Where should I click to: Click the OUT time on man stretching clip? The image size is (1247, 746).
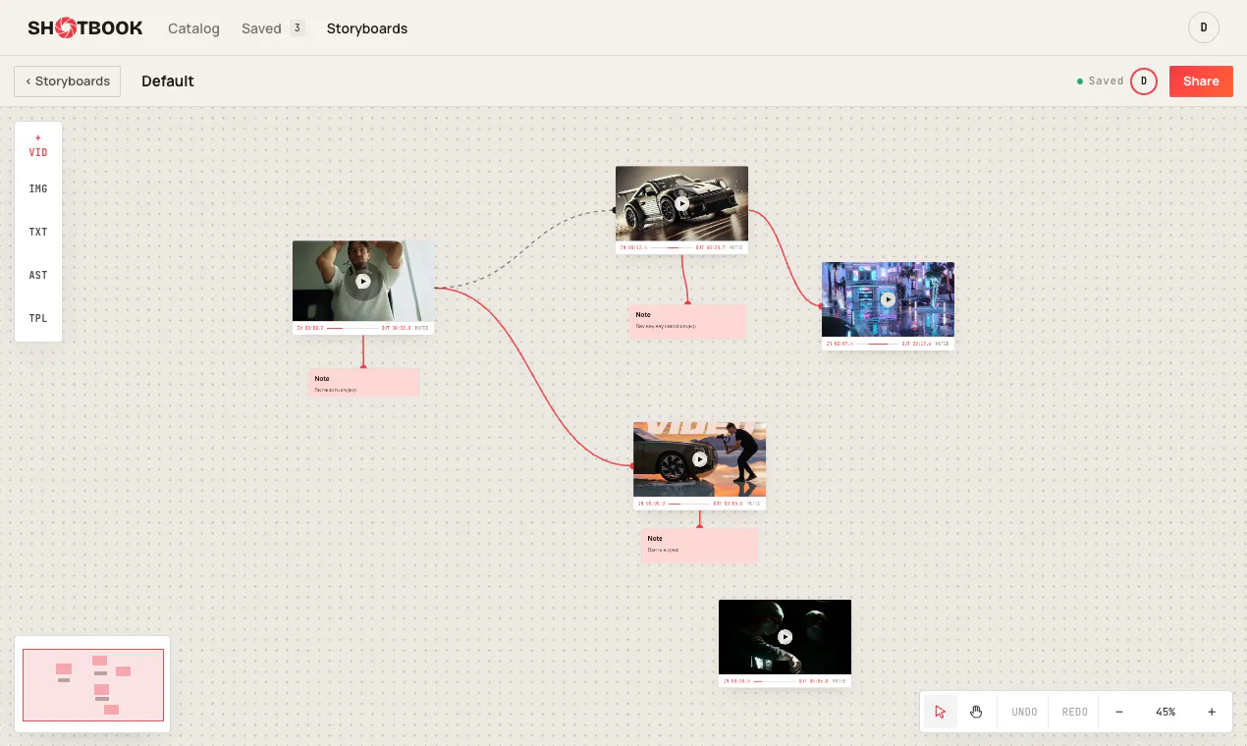click(x=396, y=328)
